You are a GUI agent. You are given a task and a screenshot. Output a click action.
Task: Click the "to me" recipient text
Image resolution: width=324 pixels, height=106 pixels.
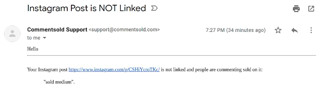click(34, 38)
